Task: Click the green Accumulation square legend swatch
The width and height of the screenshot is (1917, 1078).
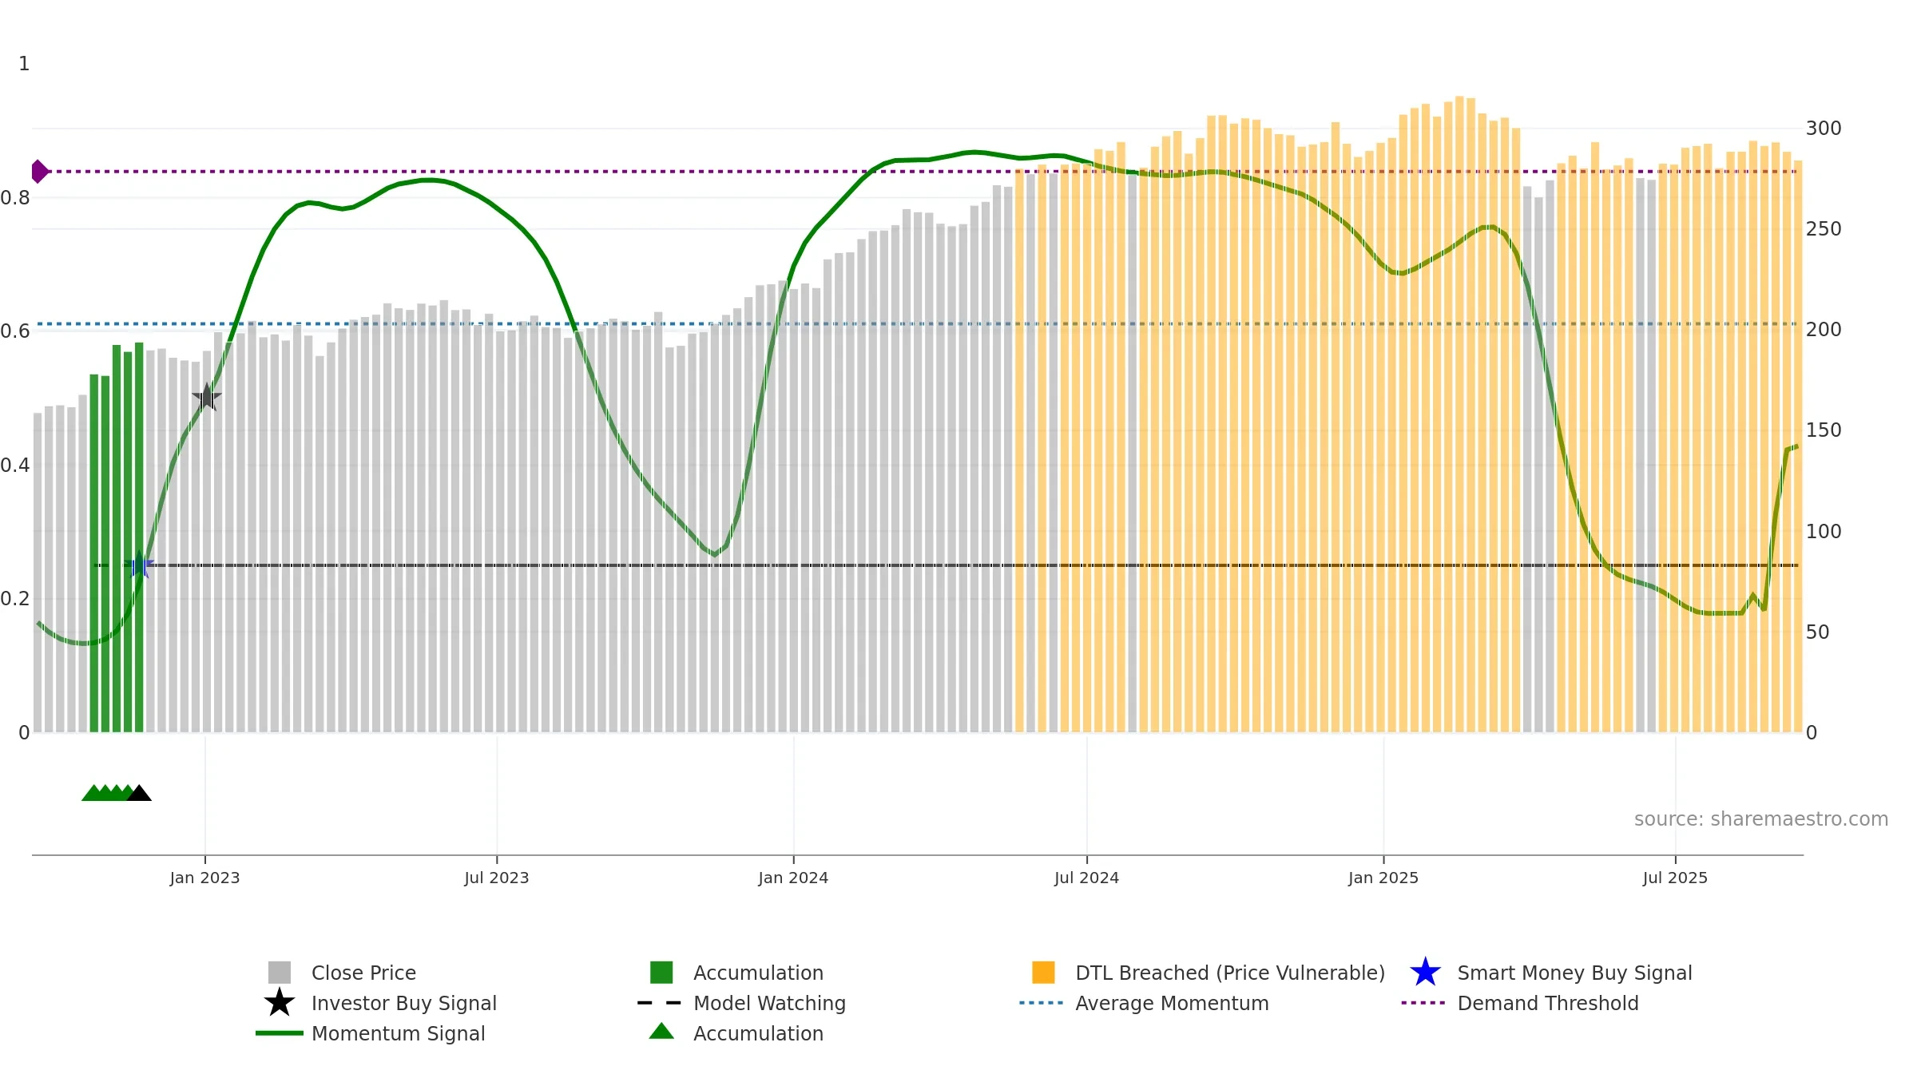Action: click(x=661, y=973)
